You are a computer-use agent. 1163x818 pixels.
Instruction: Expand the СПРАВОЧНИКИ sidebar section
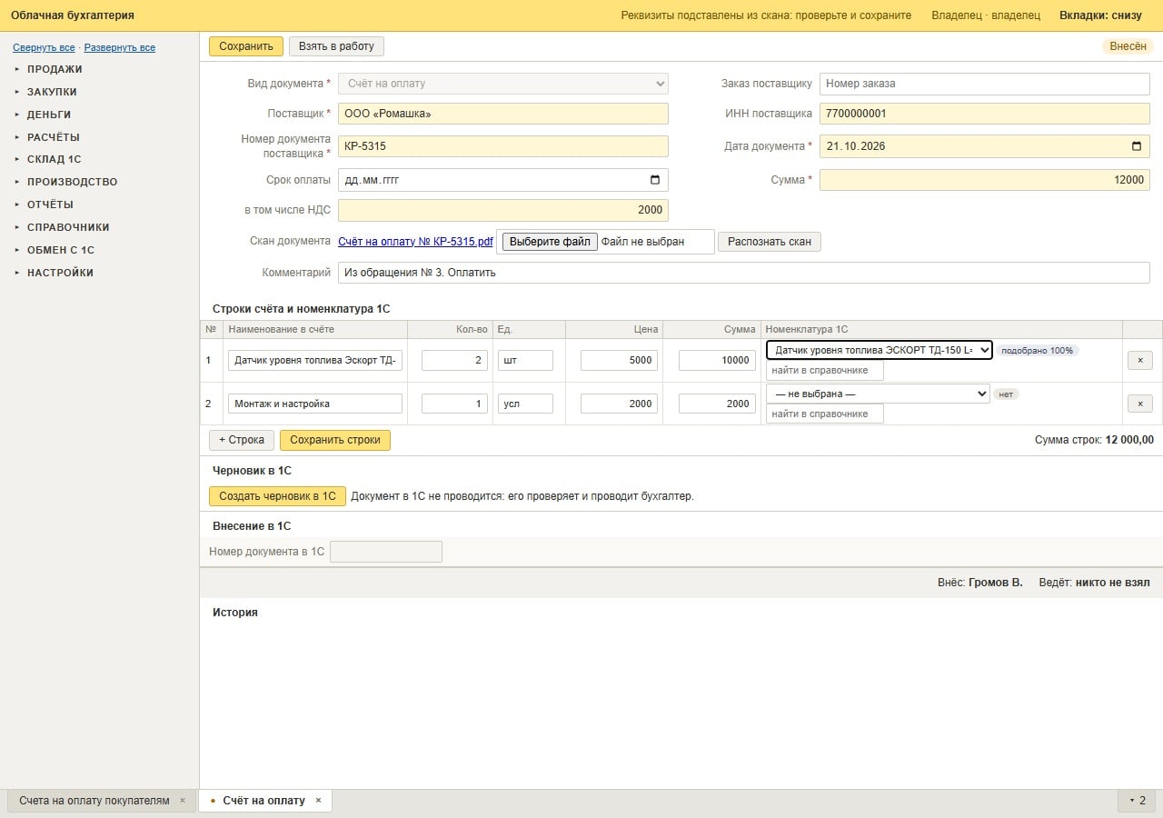click(x=68, y=227)
